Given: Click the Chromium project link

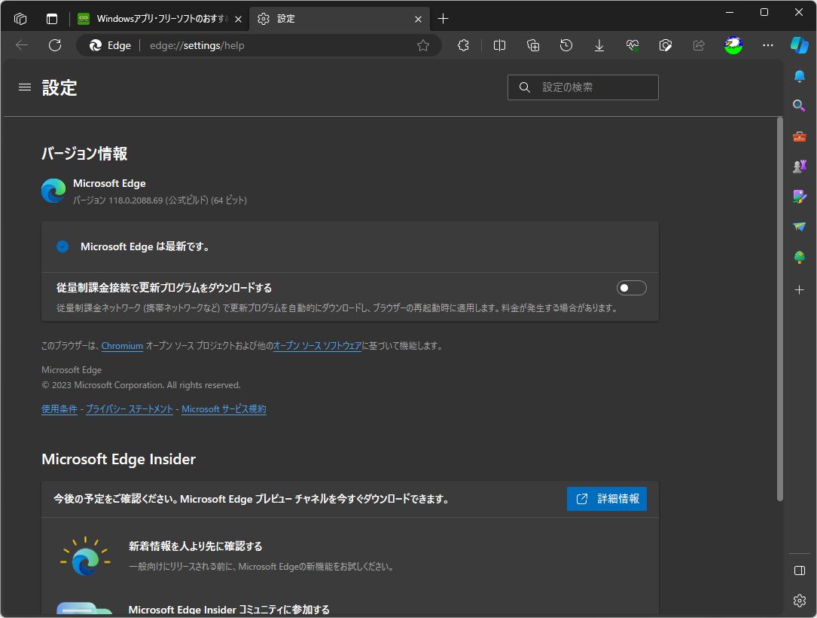Looking at the screenshot, I should click(122, 345).
